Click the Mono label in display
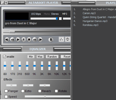Viewport: 116px width, 100px height. [x=47, y=14]
